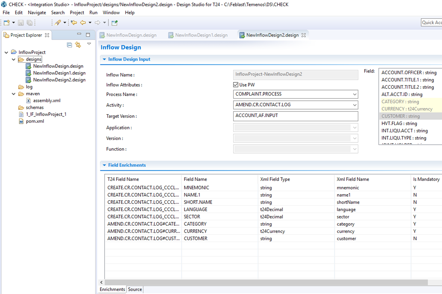442x294 pixels.
Task: Click the Save toolbar icon
Action: click(20, 23)
